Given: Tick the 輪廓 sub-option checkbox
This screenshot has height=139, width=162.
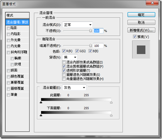Looking at the screenshot, I should point(12,58).
